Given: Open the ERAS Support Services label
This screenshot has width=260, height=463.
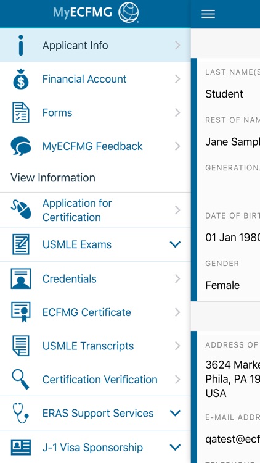Looking at the screenshot, I should click(x=98, y=413).
